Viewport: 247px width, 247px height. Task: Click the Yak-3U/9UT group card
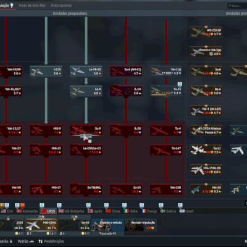click(11, 91)
